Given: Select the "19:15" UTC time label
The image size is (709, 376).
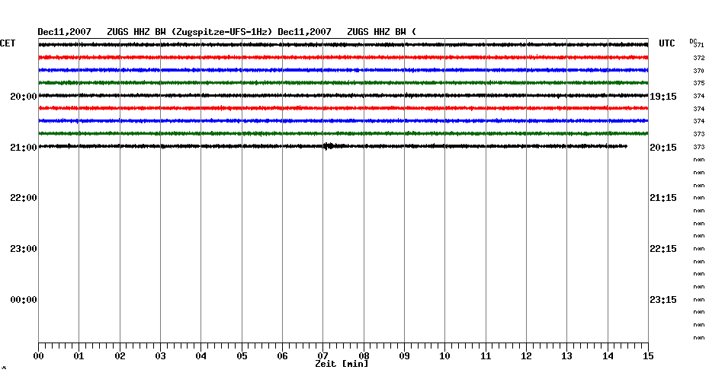Looking at the screenshot, I should click(x=663, y=97).
